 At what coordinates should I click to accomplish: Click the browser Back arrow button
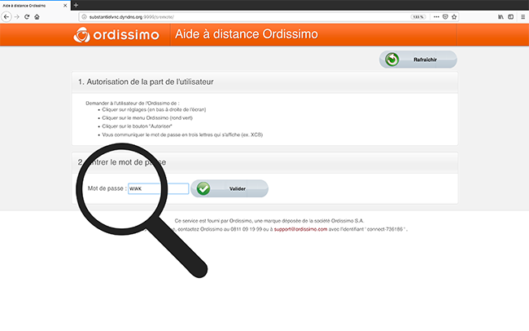[7, 16]
